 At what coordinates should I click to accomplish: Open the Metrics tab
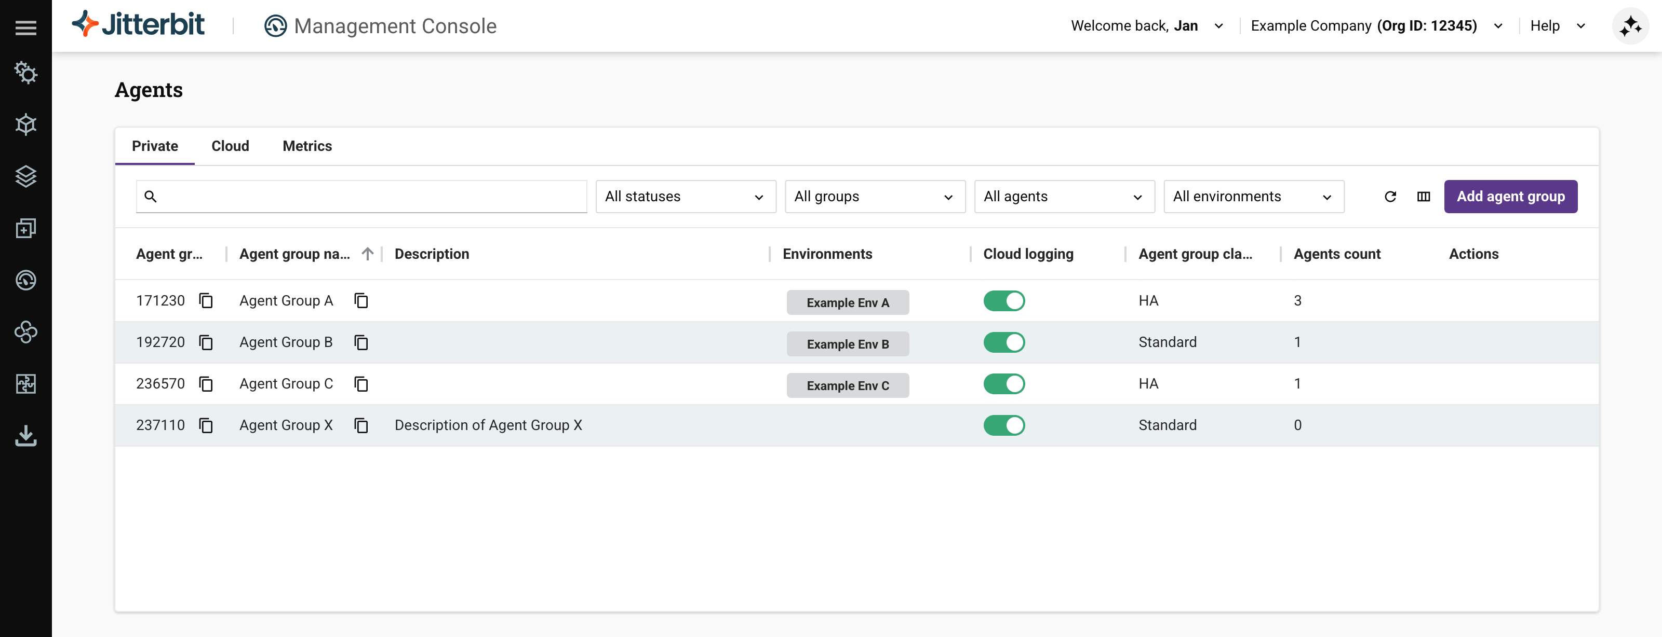tap(307, 146)
